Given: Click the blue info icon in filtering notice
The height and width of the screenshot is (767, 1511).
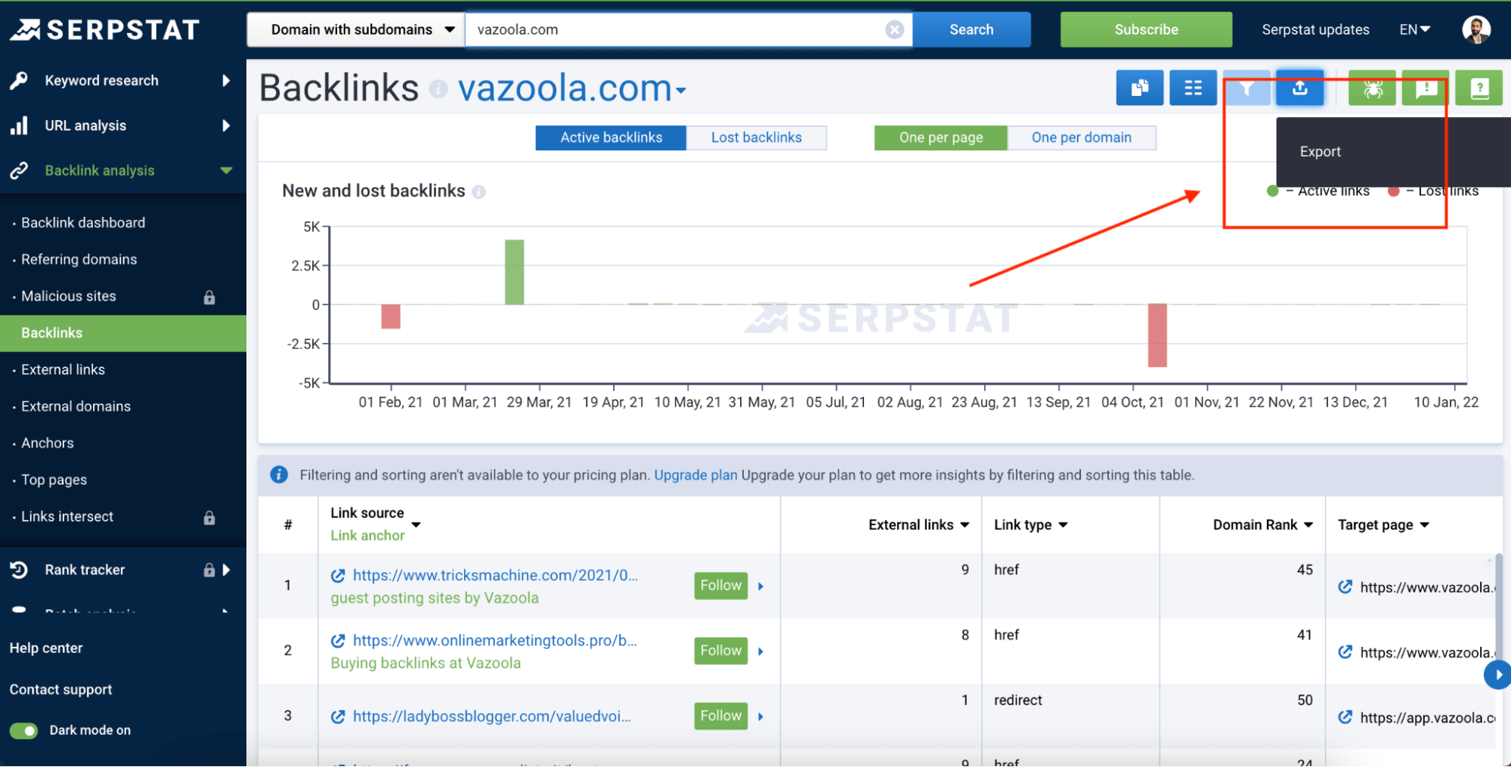Looking at the screenshot, I should 279,475.
